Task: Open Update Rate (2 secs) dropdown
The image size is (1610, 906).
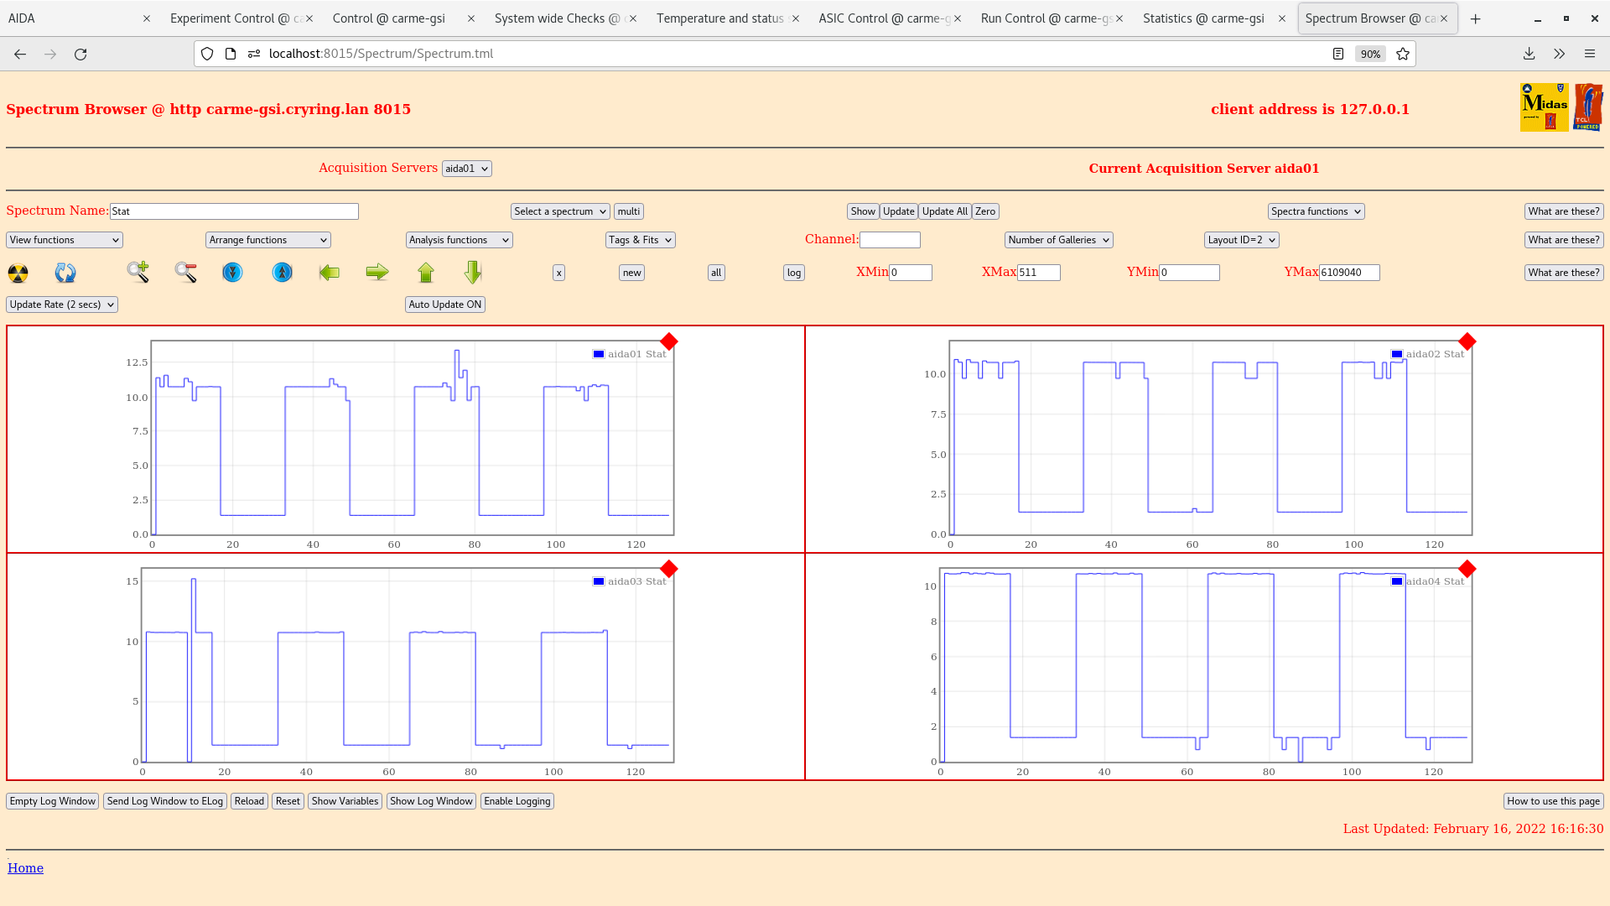Action: coord(62,305)
